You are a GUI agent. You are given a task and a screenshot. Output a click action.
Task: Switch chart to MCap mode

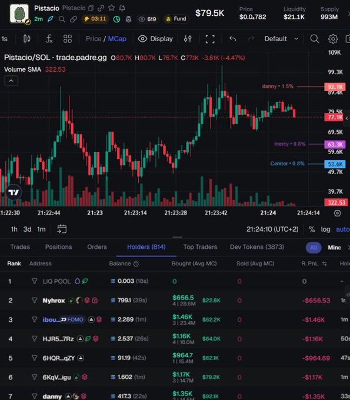(x=117, y=39)
